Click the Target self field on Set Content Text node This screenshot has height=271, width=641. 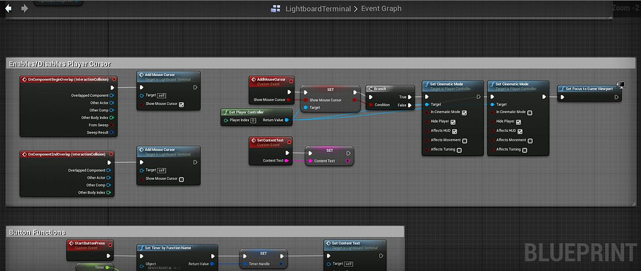pyautogui.click(x=348, y=264)
